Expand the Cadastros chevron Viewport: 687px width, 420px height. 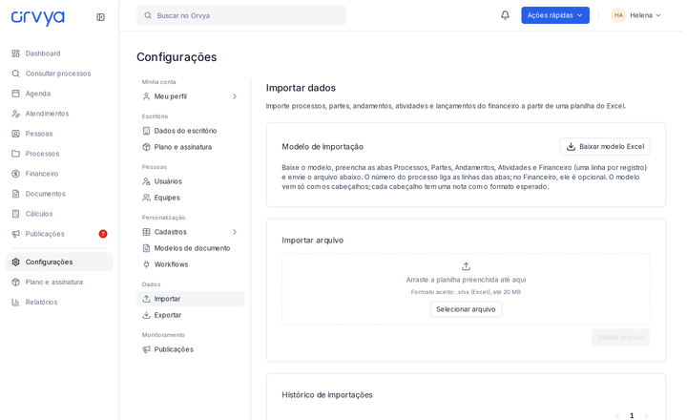click(x=235, y=232)
